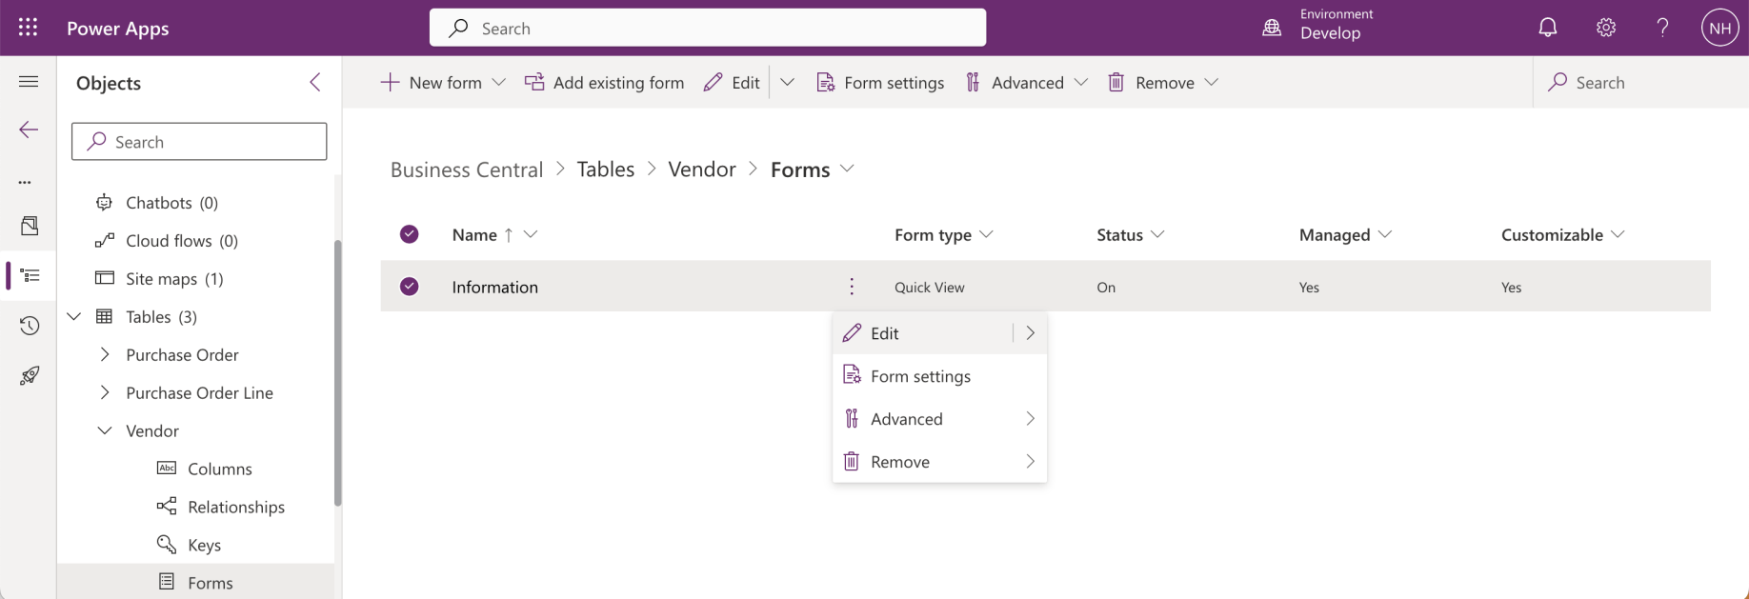Open the settings gear in header
Screen dimensions: 1749x599
1606,28
